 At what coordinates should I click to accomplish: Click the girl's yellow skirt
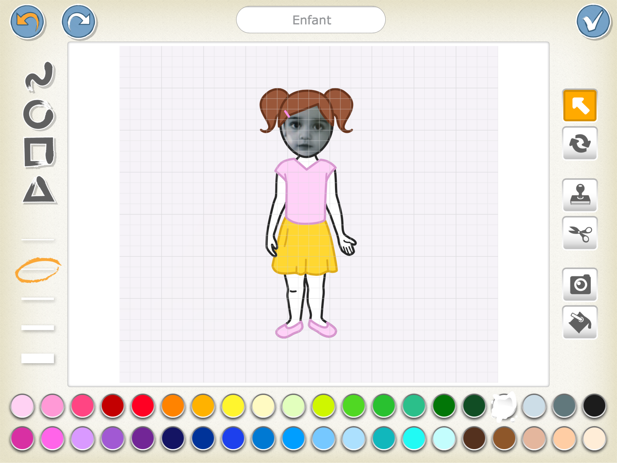tap(304, 247)
